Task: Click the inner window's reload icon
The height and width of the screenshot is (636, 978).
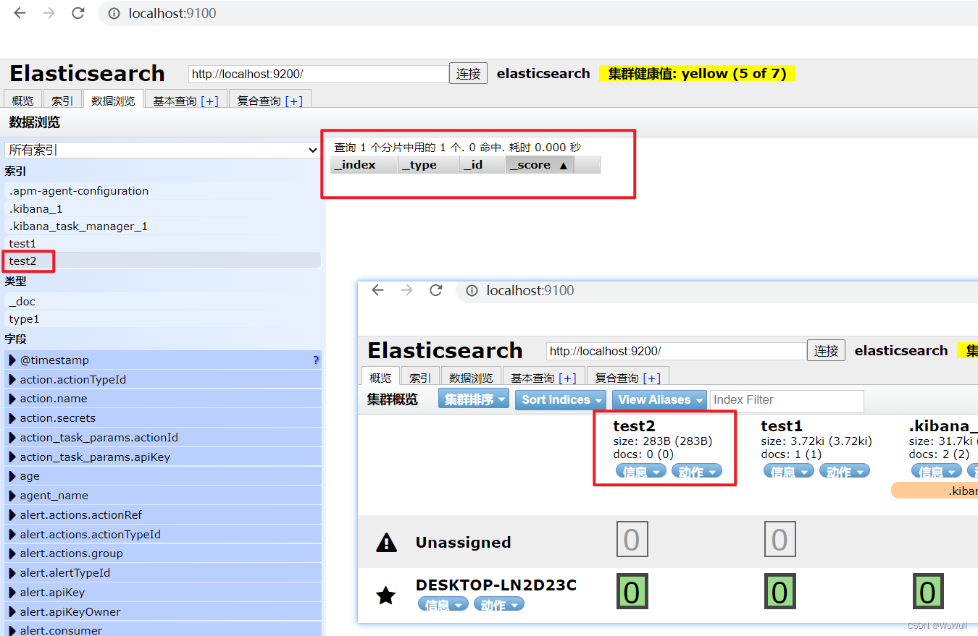Action: (435, 290)
